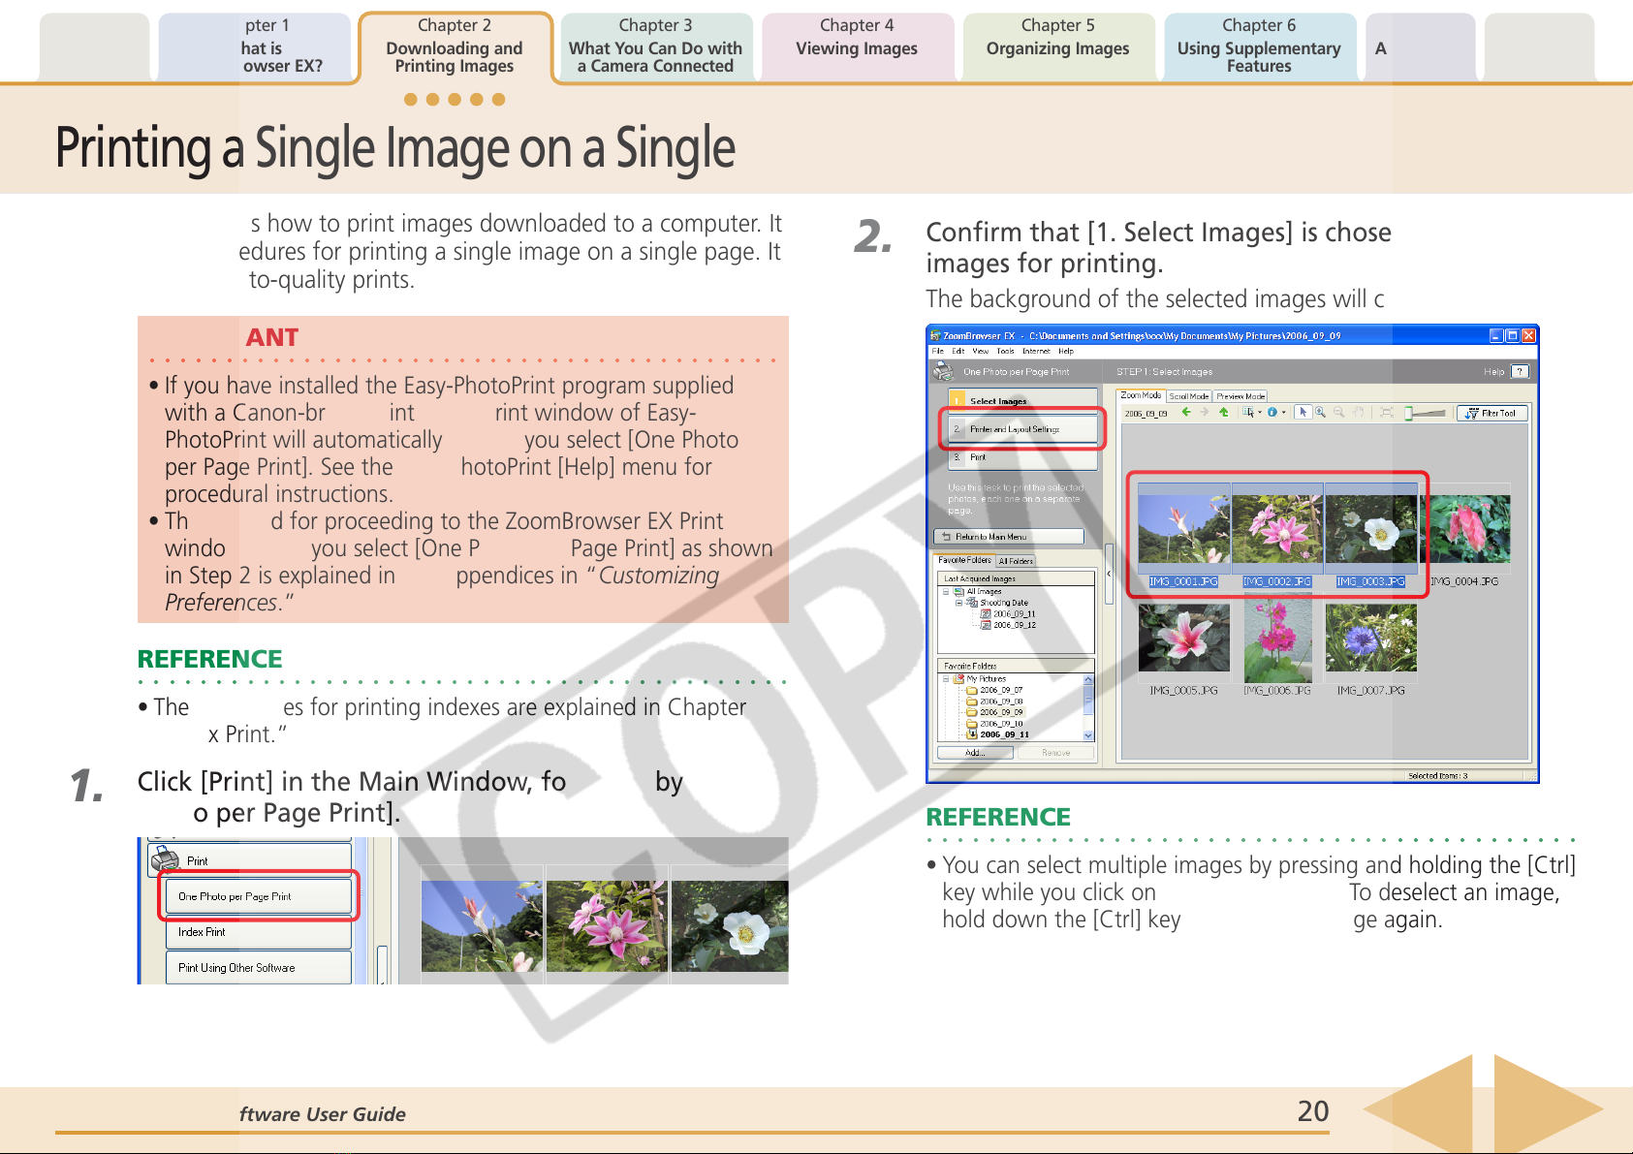Select the Zoom Mode tab
This screenshot has height=1154, width=1633.
1141,395
